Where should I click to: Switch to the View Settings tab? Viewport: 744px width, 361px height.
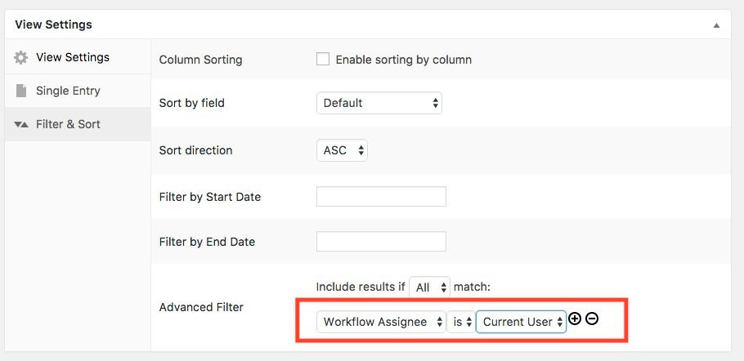[x=72, y=57]
